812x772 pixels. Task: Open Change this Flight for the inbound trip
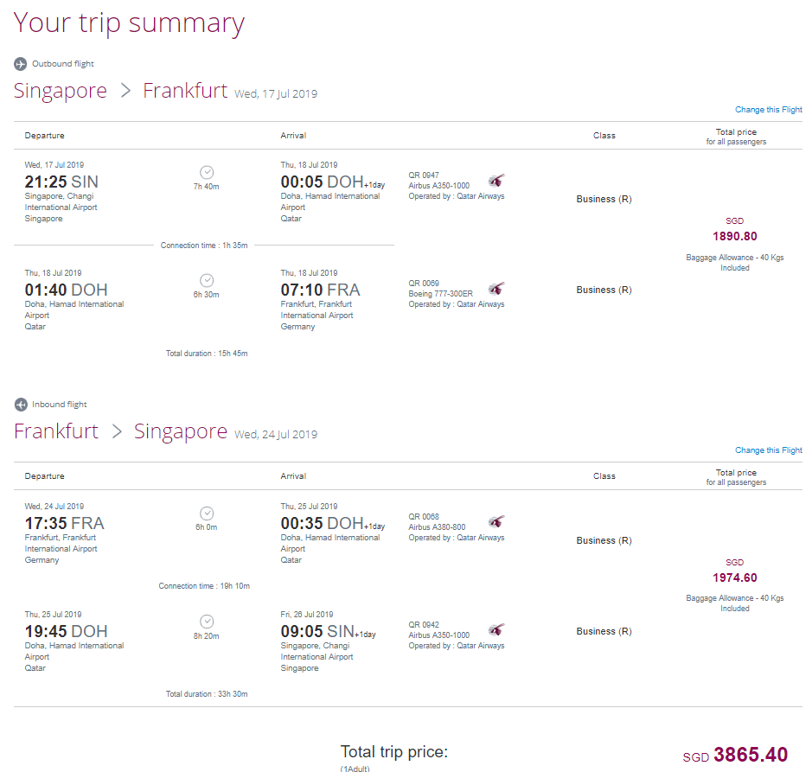768,450
